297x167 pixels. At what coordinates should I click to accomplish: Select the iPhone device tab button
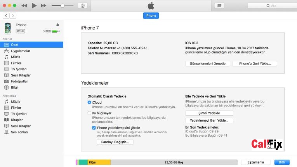coord(151,16)
